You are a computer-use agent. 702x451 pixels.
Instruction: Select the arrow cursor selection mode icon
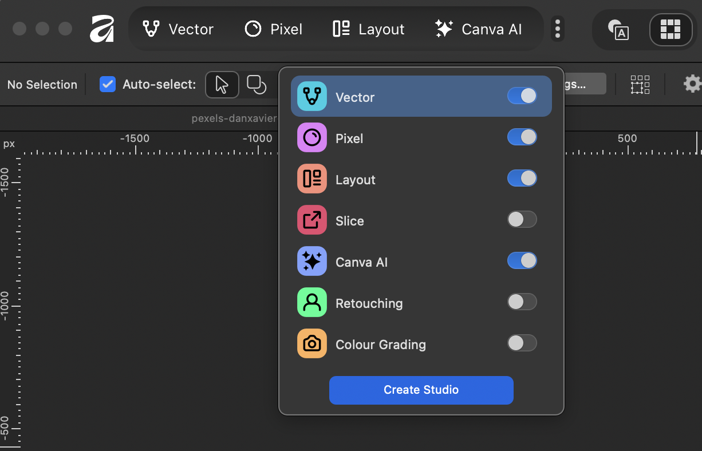(222, 85)
